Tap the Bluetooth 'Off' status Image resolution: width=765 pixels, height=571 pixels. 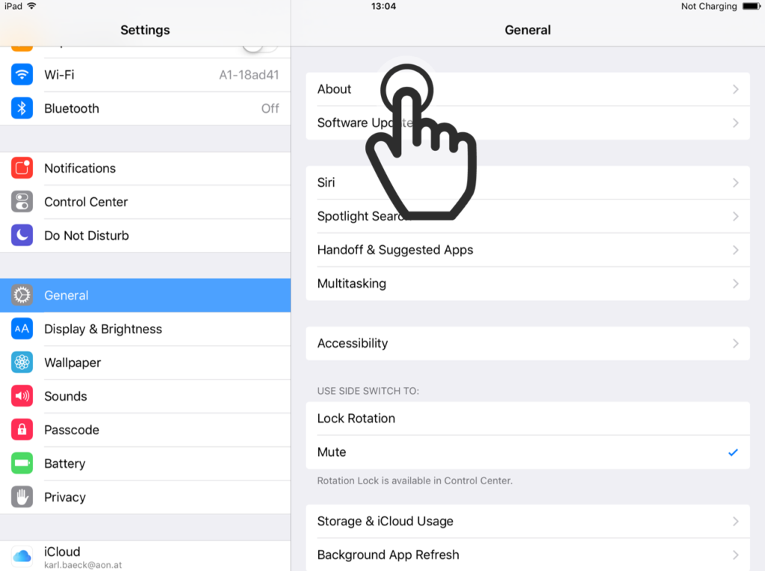270,108
